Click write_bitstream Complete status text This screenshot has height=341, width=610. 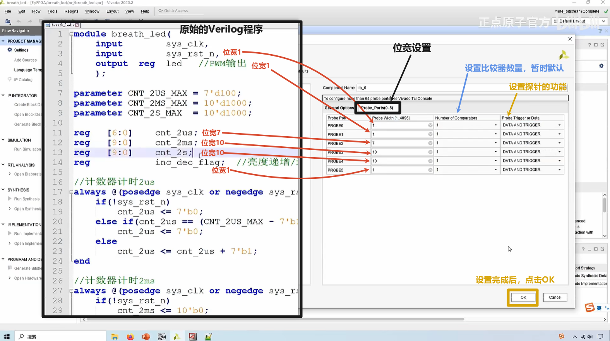click(x=577, y=11)
